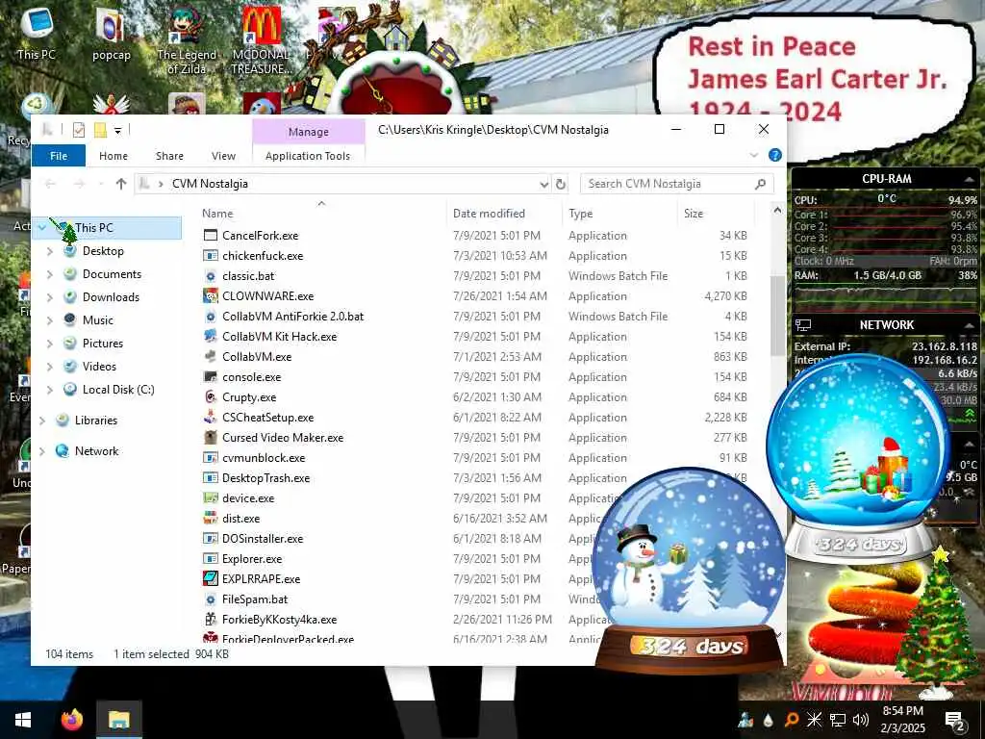
Task: Open the Share ribbon tab
Action: pos(169,156)
